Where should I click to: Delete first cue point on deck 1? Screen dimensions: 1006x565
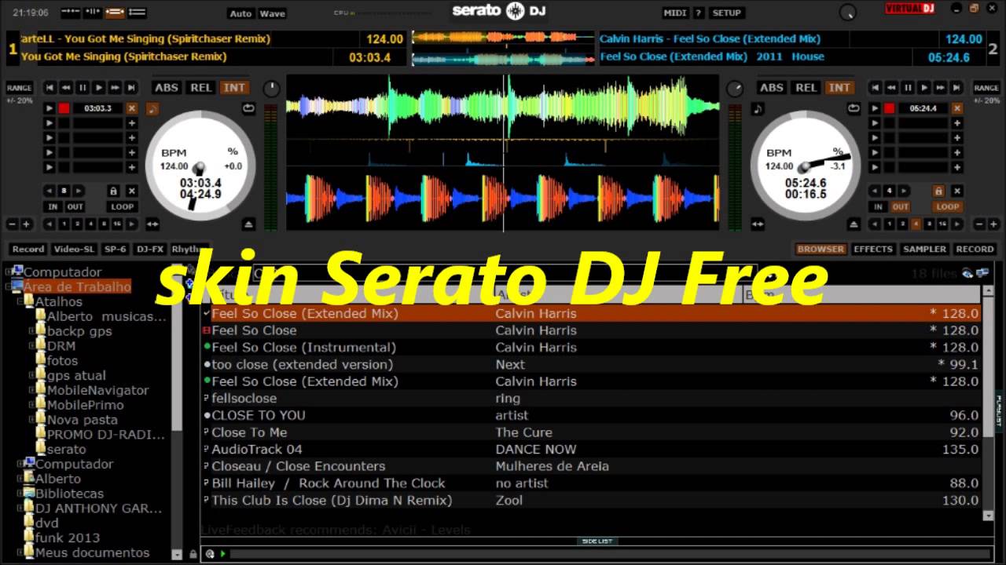pos(132,108)
